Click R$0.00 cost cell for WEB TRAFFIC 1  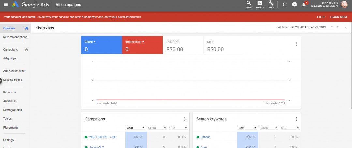136,137
